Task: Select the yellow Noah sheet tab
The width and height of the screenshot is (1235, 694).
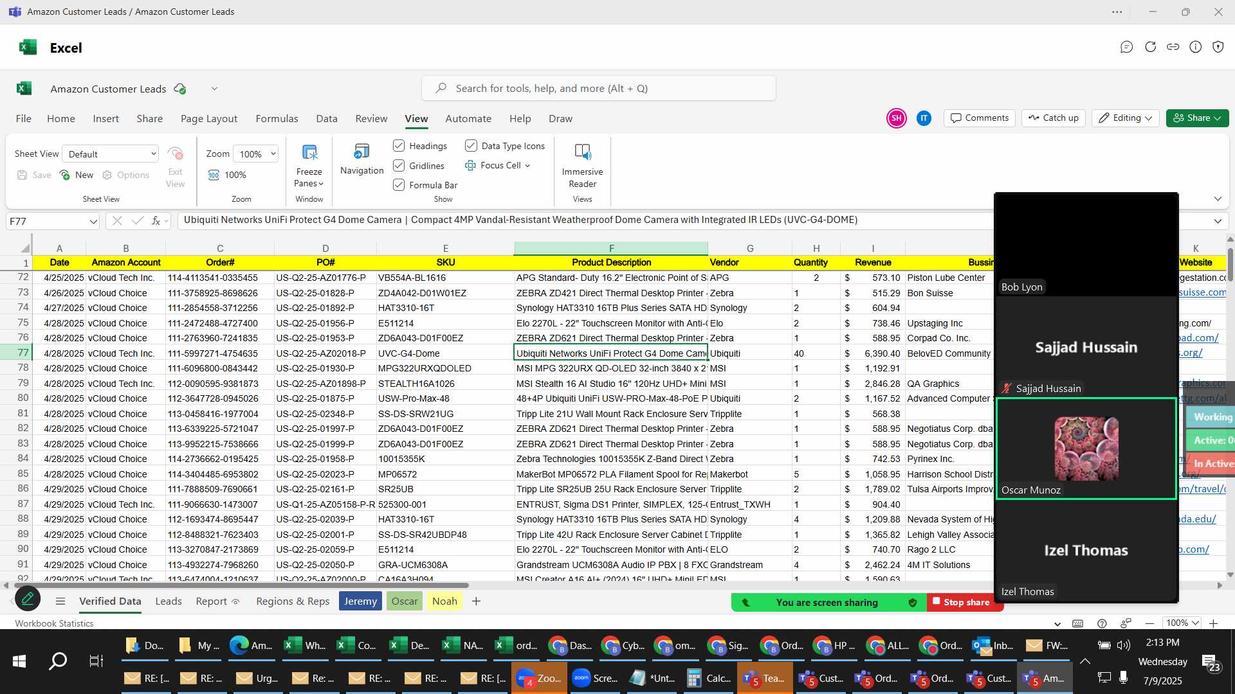Action: click(x=444, y=601)
